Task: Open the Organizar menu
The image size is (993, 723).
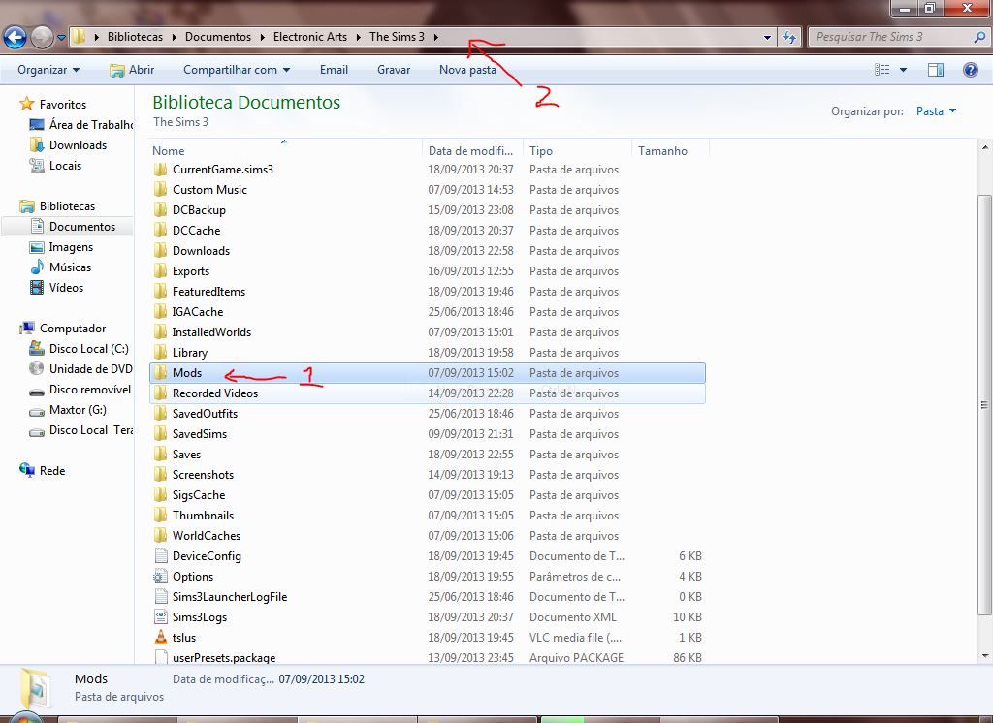Action: pos(47,70)
